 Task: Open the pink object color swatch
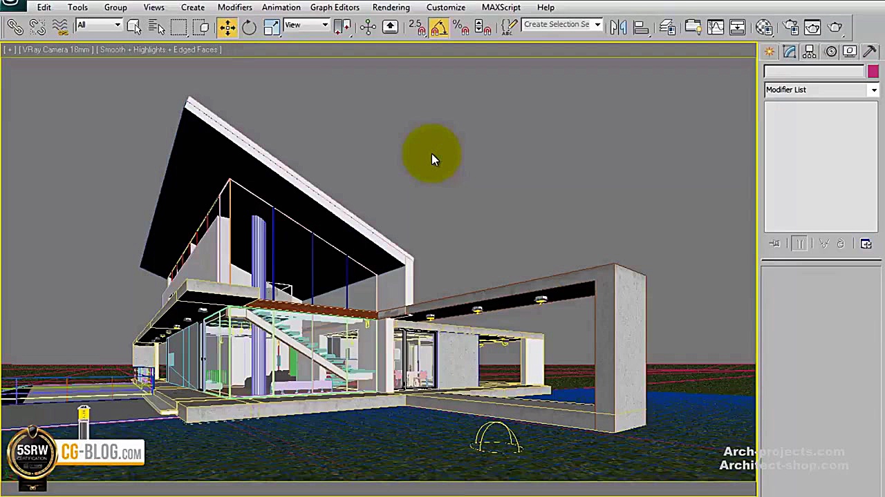pyautogui.click(x=873, y=72)
